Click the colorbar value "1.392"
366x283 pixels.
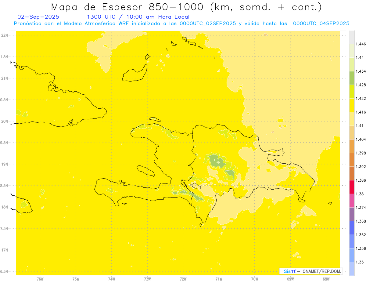pos(361,167)
